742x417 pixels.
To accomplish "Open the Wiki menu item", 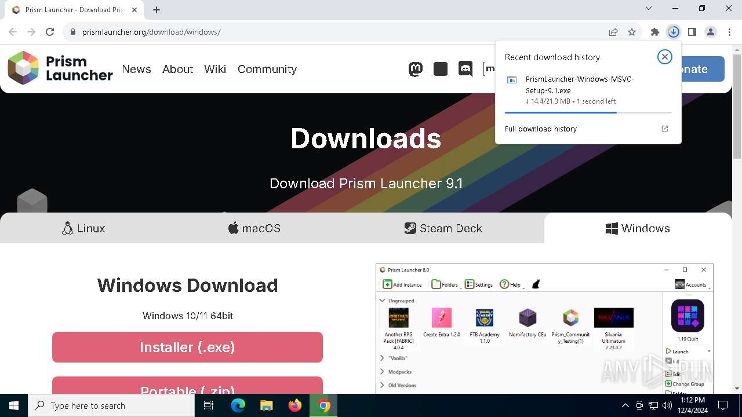I will coord(215,69).
